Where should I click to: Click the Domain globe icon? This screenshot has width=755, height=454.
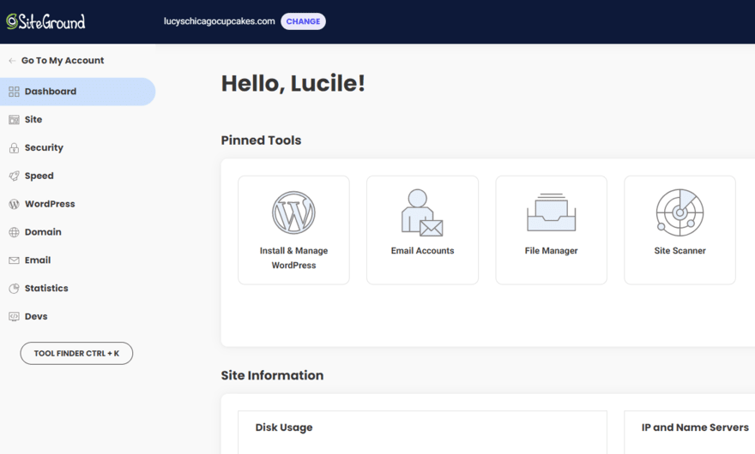14,232
